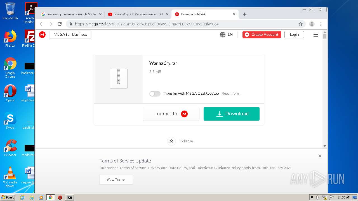Close the Download - MEGA tab
This screenshot has height=201, width=358.
pos(234,14)
